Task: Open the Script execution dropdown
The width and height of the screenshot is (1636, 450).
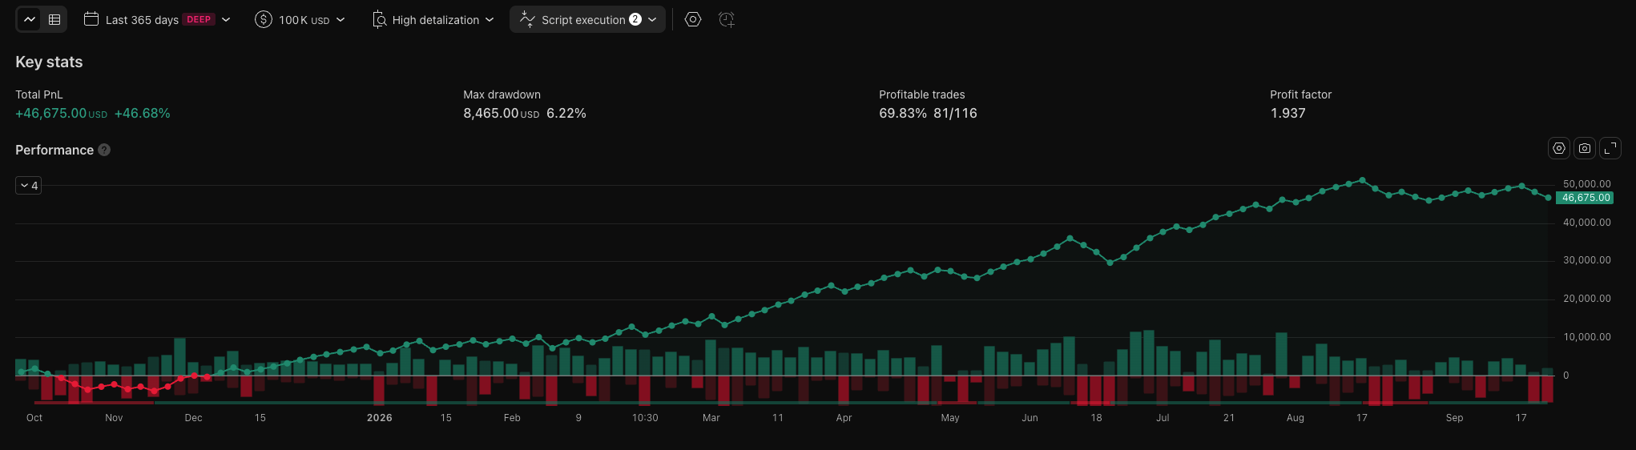Action: pyautogui.click(x=587, y=19)
